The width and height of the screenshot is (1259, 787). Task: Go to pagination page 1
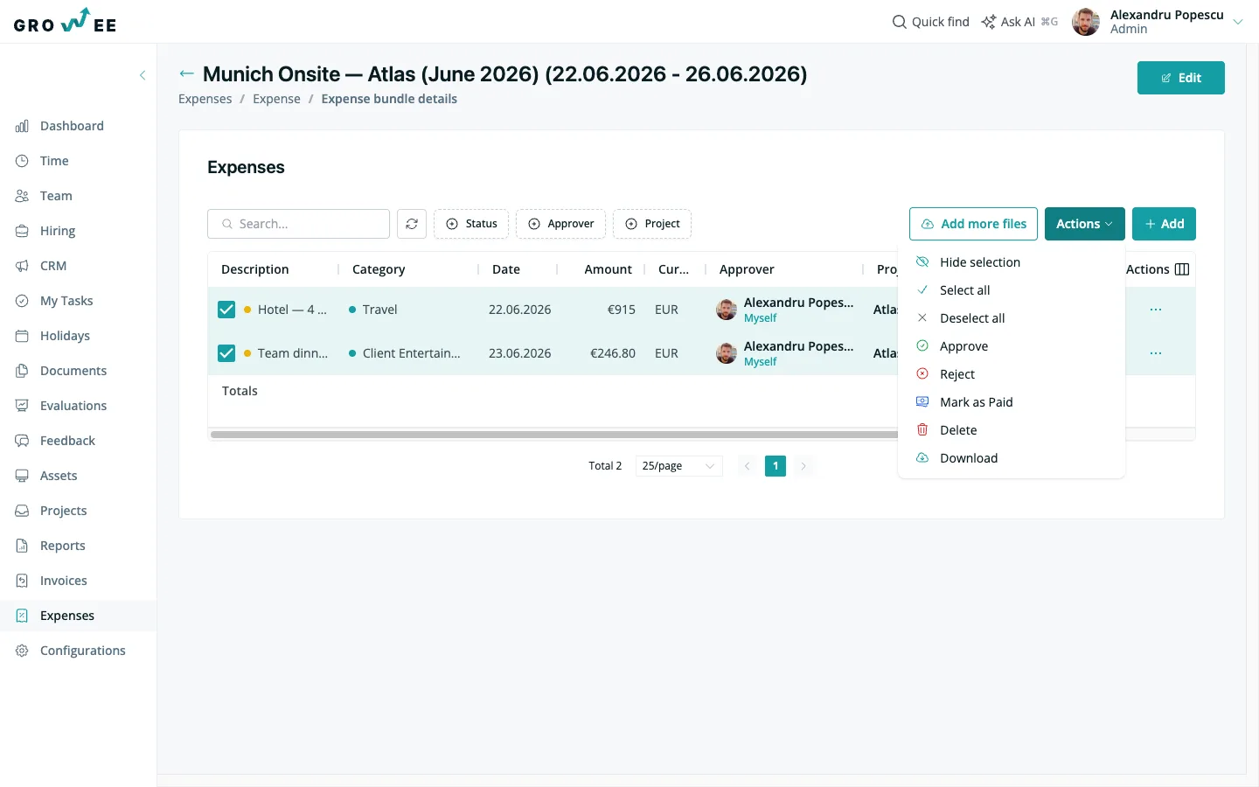pyautogui.click(x=776, y=466)
